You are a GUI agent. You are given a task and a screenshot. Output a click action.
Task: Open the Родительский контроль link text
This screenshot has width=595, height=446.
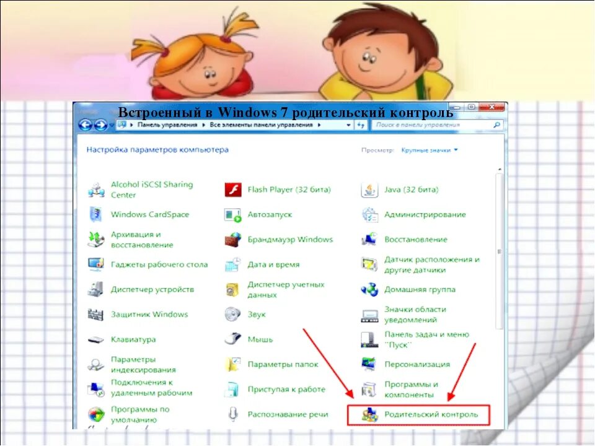click(x=431, y=414)
